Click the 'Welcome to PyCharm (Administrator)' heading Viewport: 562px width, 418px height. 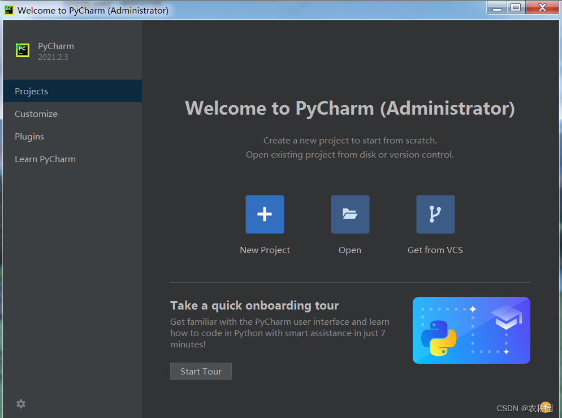pyautogui.click(x=350, y=108)
